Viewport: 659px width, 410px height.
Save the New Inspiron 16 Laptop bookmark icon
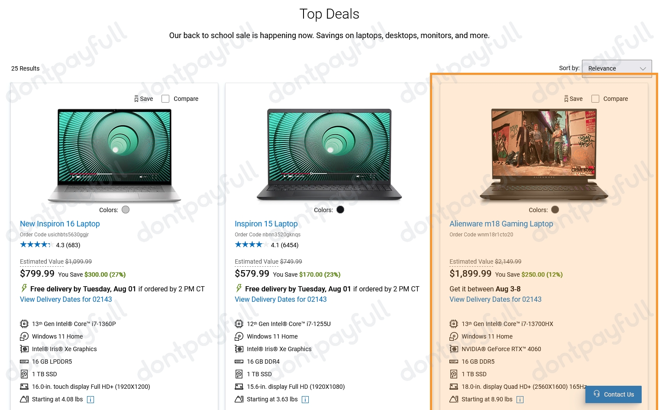click(x=136, y=99)
